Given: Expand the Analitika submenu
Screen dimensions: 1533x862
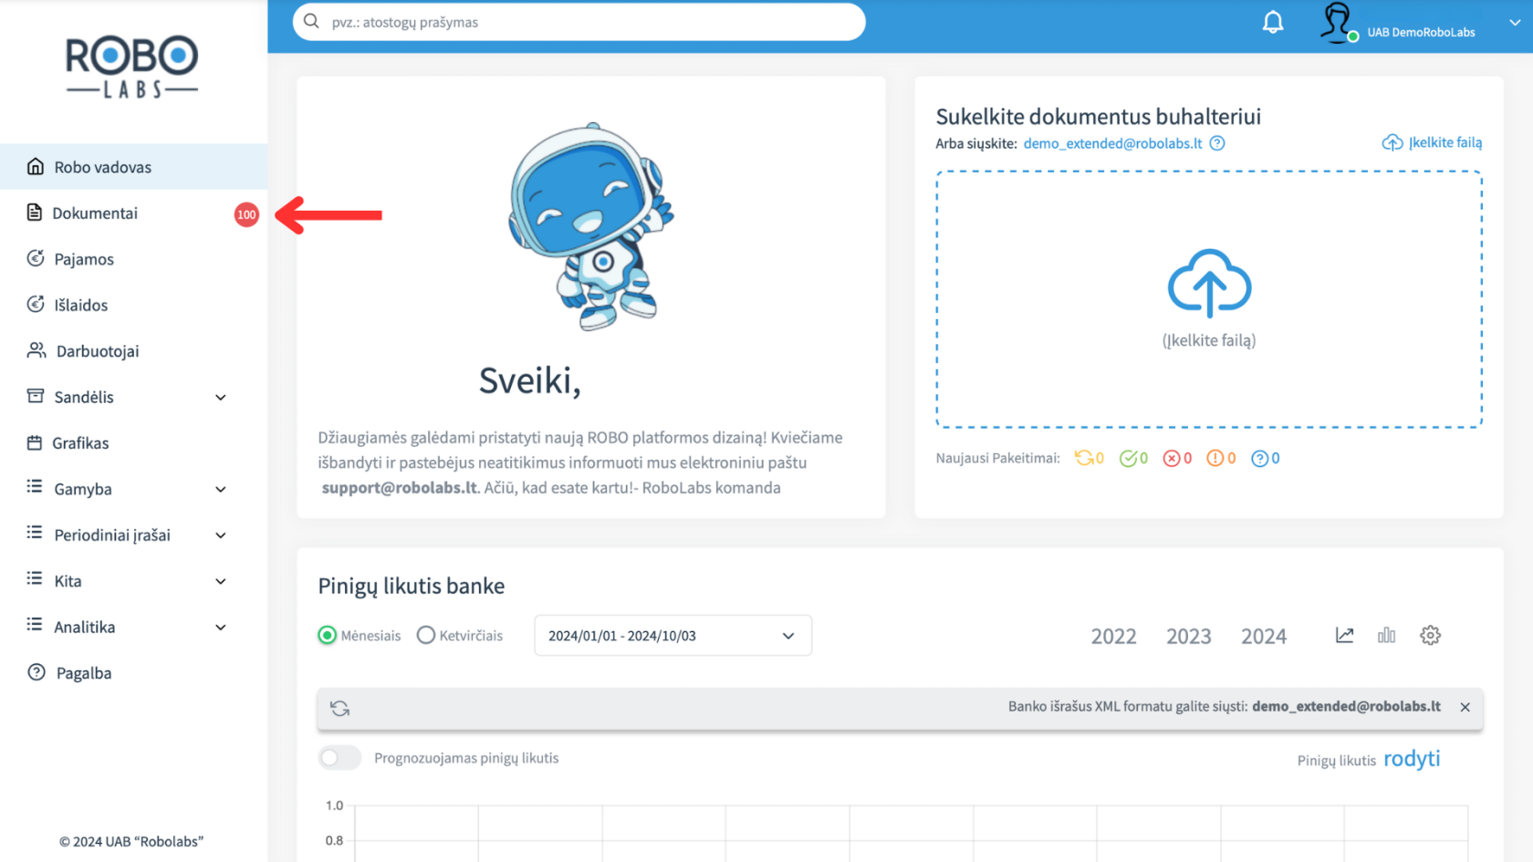Looking at the screenshot, I should pyautogui.click(x=220, y=628).
